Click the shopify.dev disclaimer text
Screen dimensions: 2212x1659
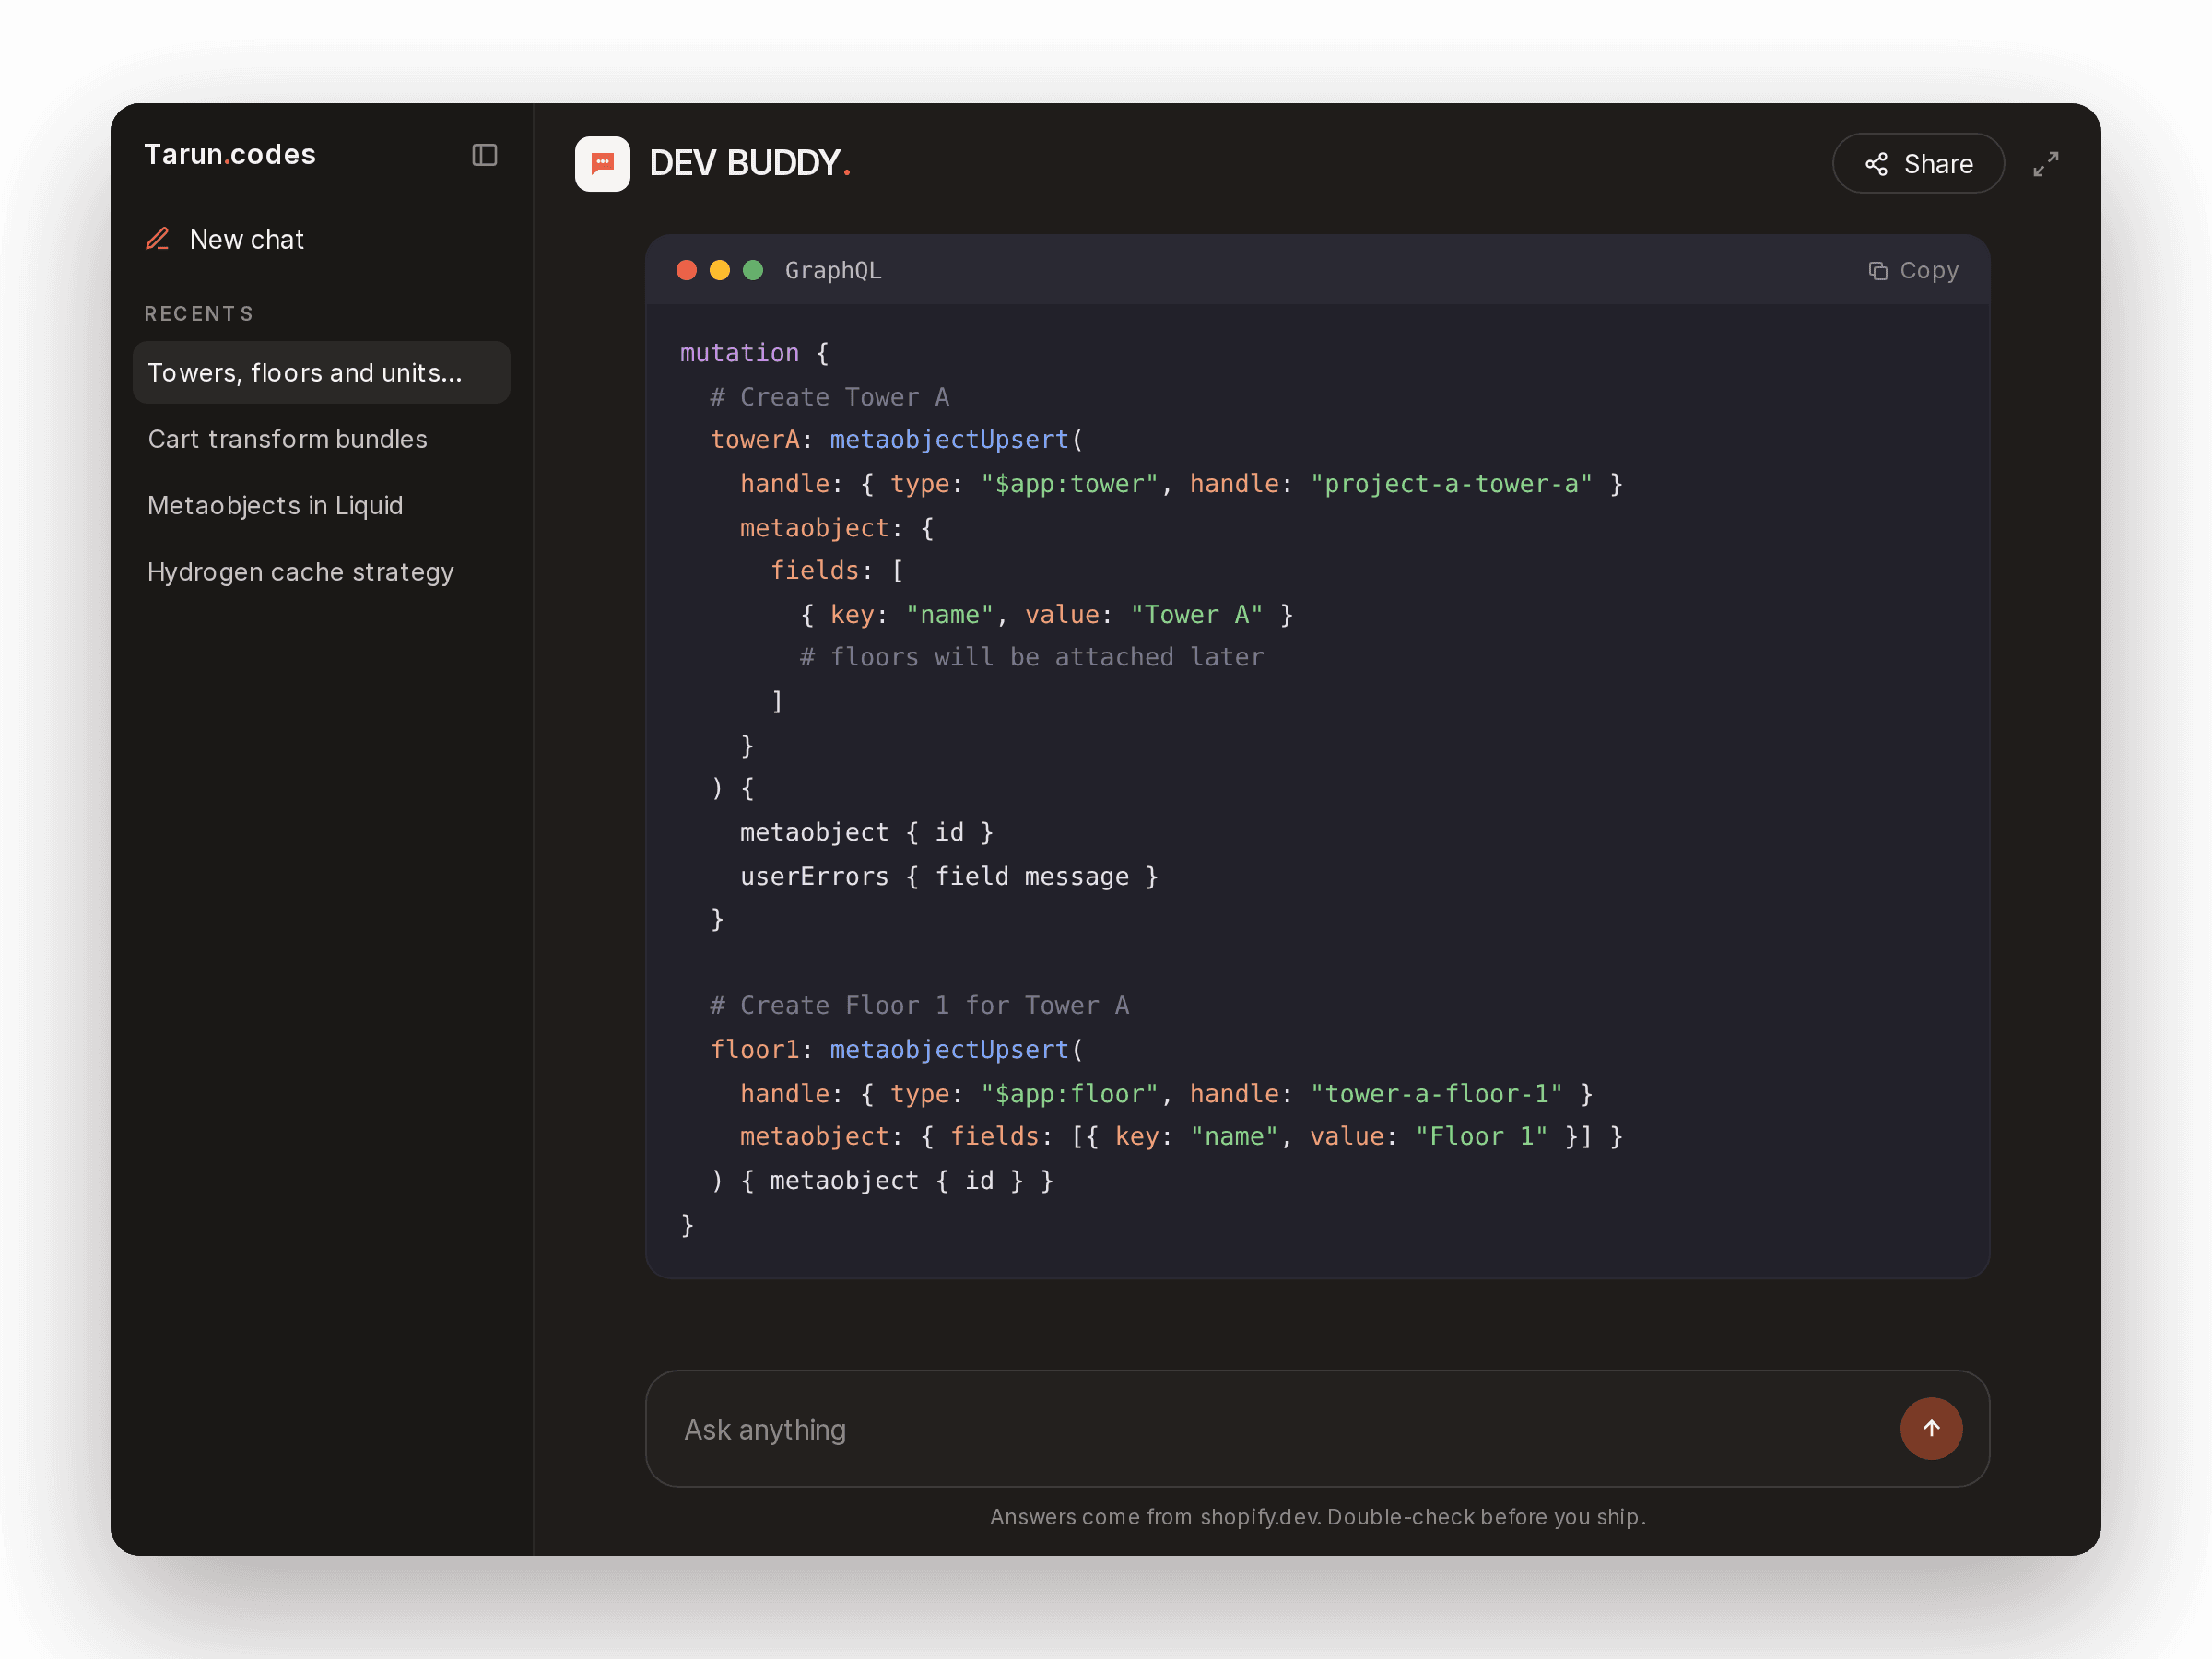[1317, 1517]
